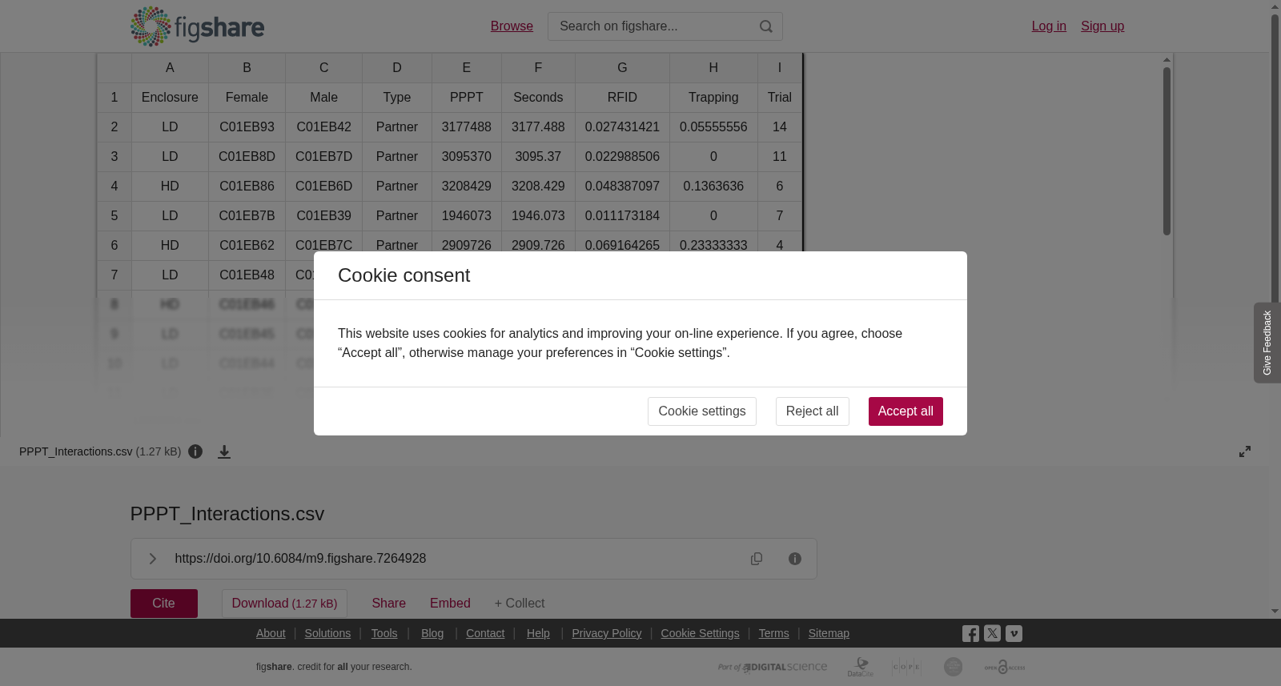Click cell 0.011173184 in RFID column
1281x686 pixels.
coord(622,216)
